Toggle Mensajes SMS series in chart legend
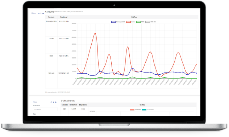Screen dimensions: 229x137 [118, 22]
